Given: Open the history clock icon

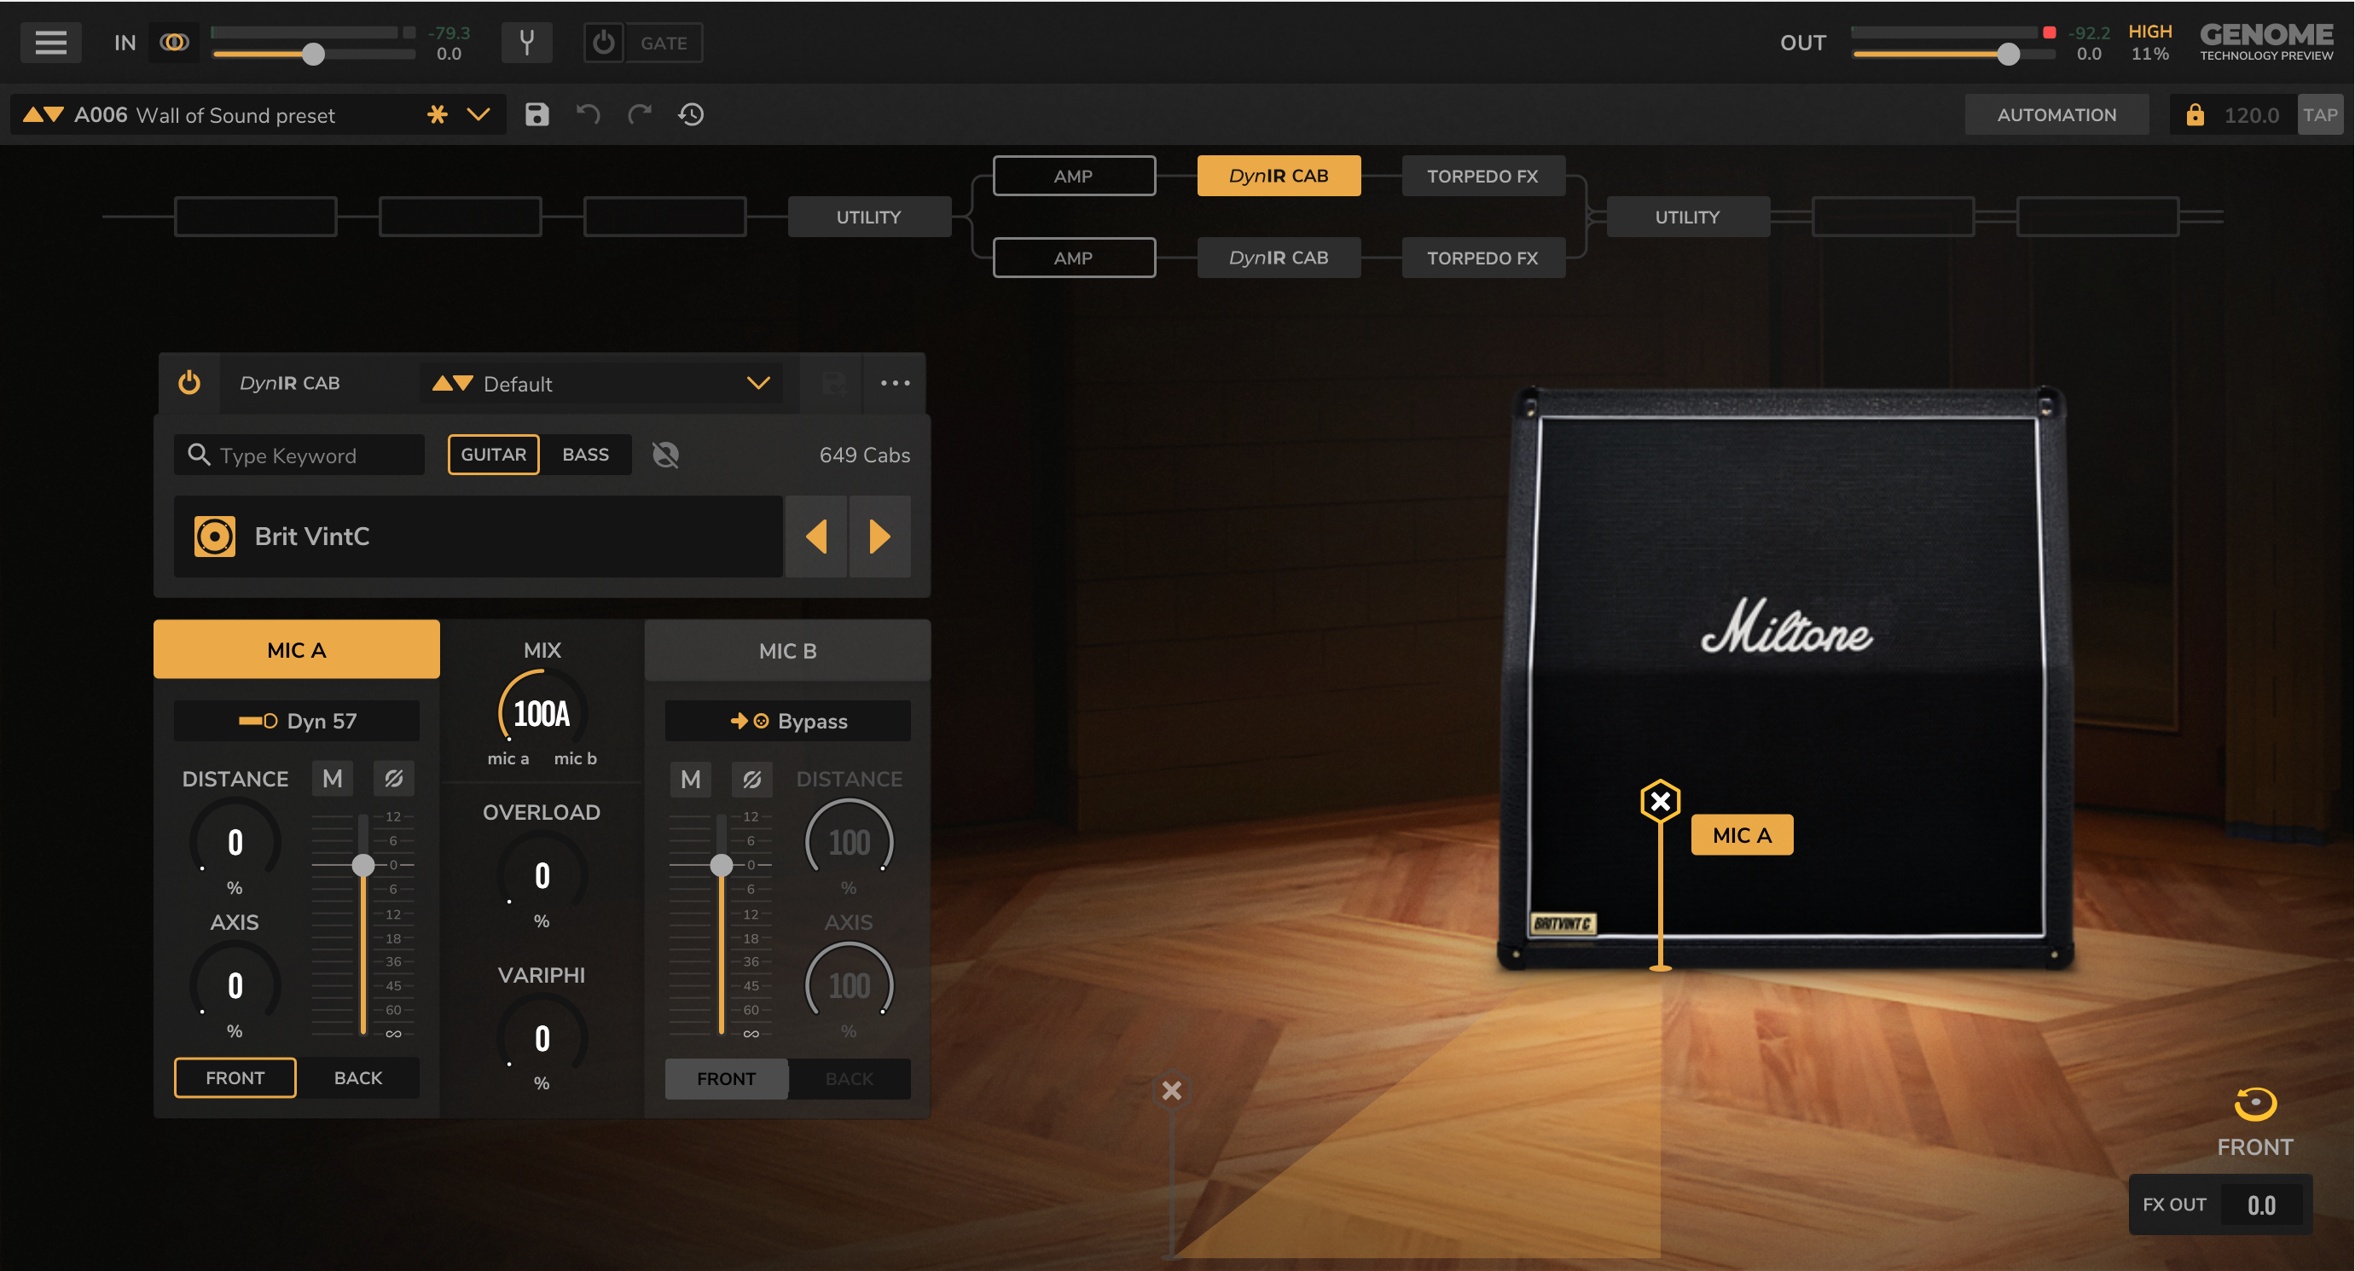Looking at the screenshot, I should [691, 114].
